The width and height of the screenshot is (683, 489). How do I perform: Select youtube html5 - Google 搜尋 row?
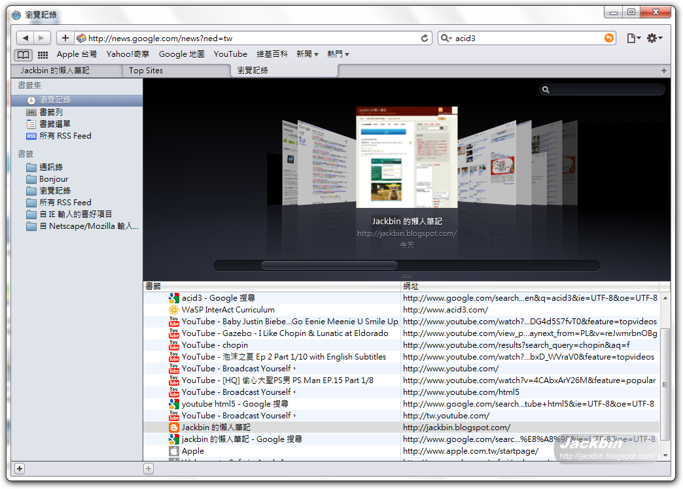401,403
